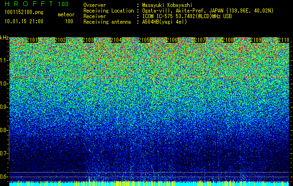Click the red horizontal signal line near 1.03 kHz
293x186 pixels.
[x=150, y=77]
